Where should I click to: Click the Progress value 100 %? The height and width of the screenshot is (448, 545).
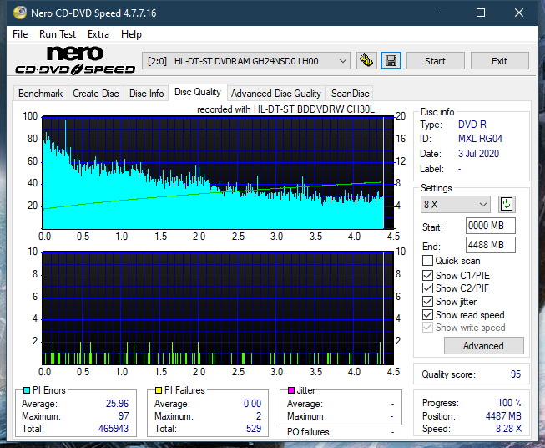[510, 403]
